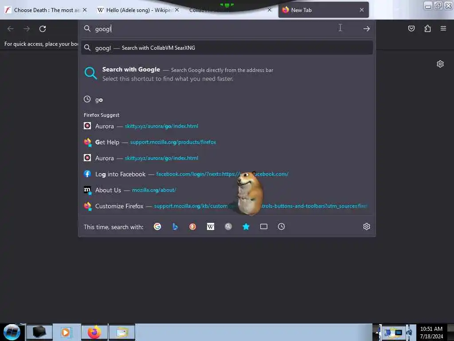
Task: Open Log into Facebook suggestion
Action: click(x=227, y=174)
